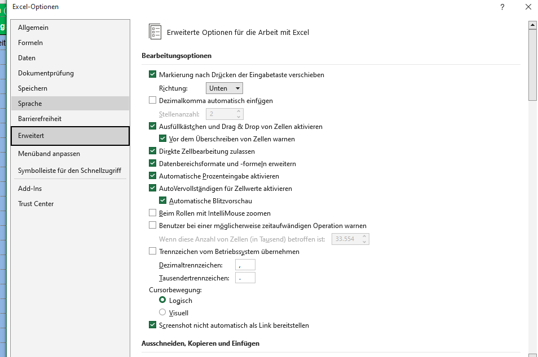
Task: Check Benutzer bei zeitaufwändigen Operation warnen
Action: [x=152, y=225]
